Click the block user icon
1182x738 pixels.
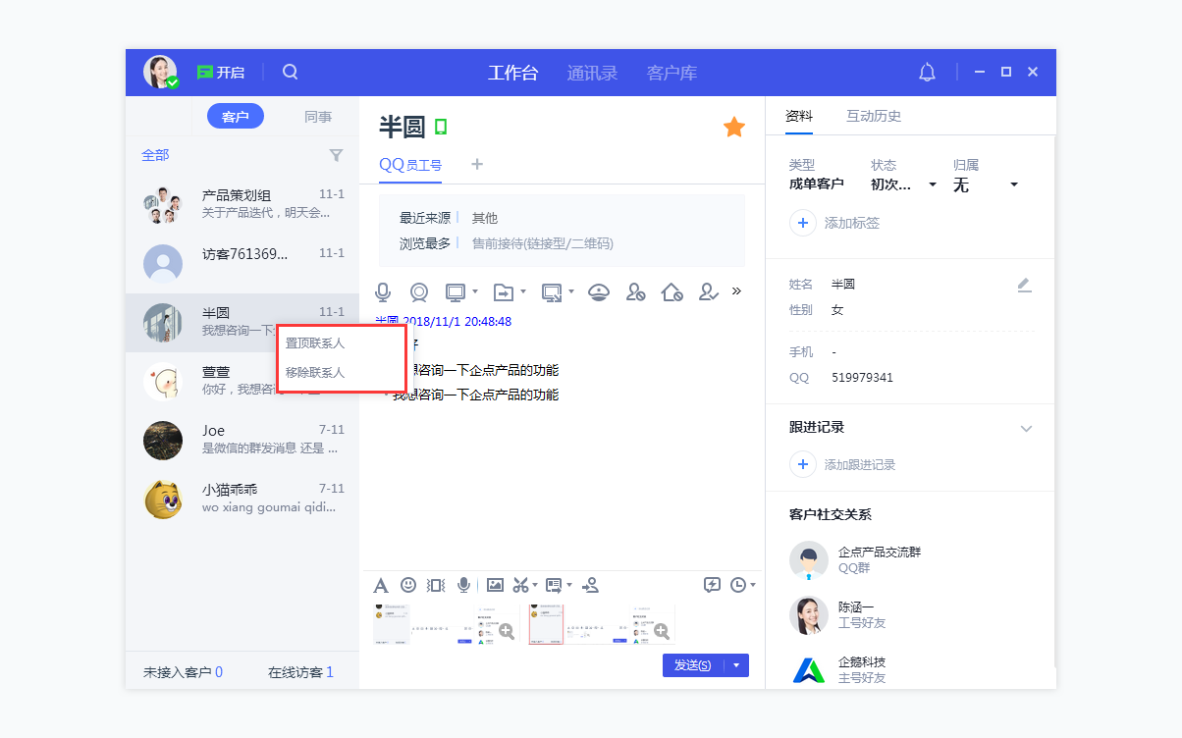(636, 291)
